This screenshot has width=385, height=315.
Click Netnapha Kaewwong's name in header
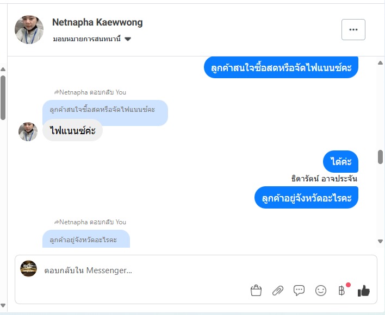click(97, 22)
